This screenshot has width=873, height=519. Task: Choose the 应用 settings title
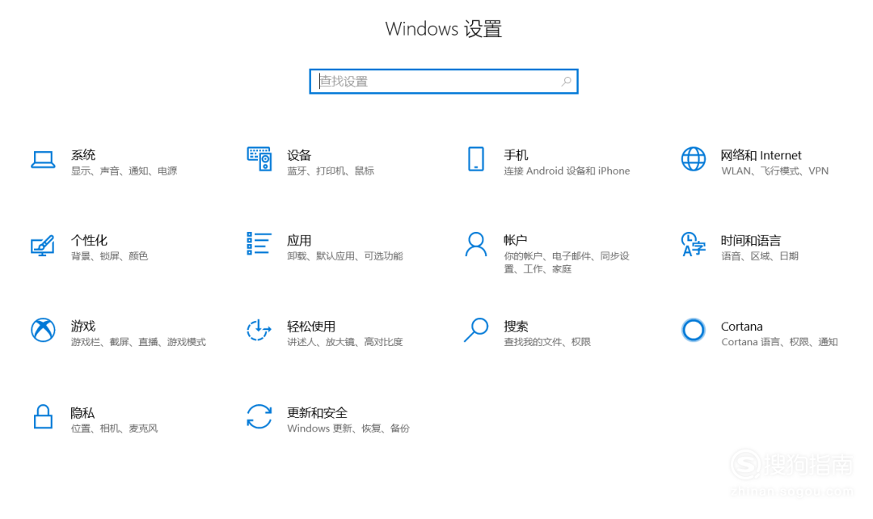click(x=299, y=241)
